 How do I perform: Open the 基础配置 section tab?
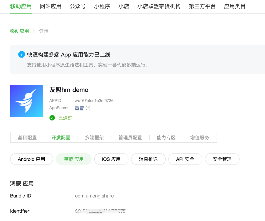(x=27, y=138)
